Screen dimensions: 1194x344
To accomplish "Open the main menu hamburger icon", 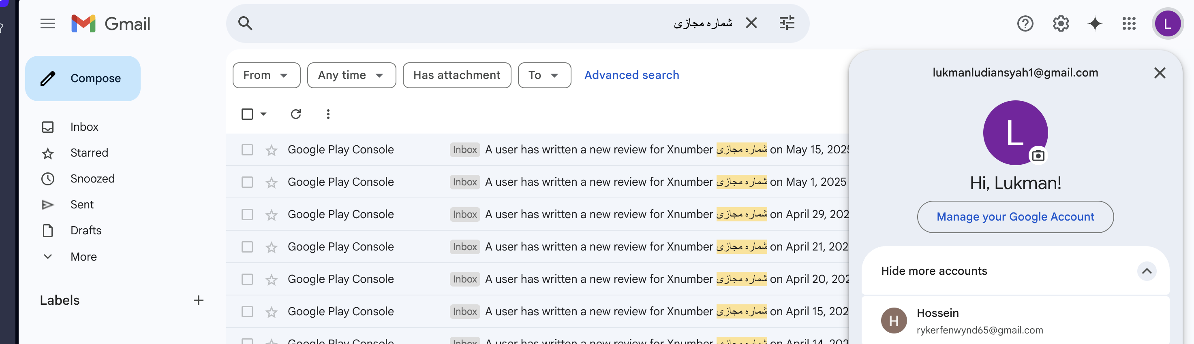I will click(x=48, y=23).
